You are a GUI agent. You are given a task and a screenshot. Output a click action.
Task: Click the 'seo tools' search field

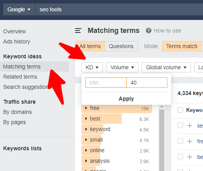point(119,9)
